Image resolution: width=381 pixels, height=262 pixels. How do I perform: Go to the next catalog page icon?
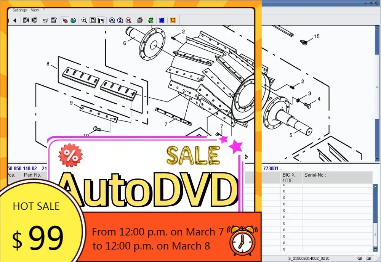tap(34, 21)
